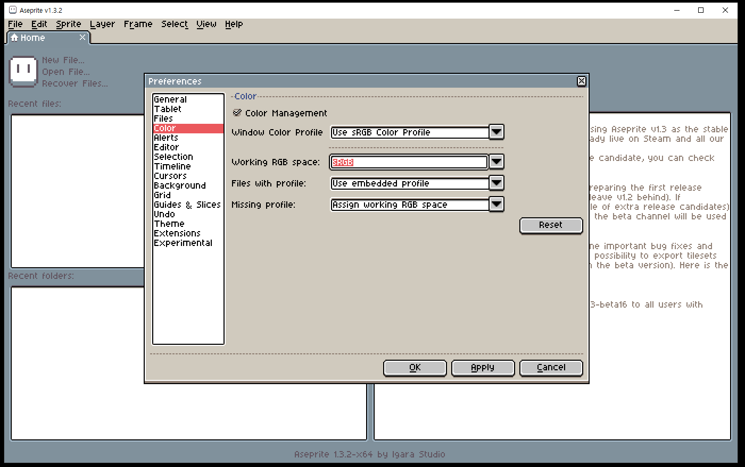
Task: Select Editor preferences section
Action: 188,147
